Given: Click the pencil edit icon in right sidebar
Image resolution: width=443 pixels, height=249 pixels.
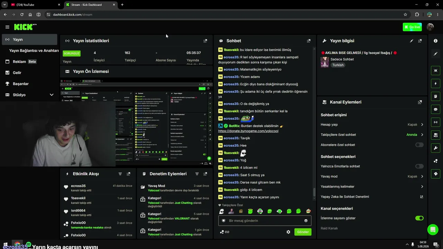Looking at the screenshot, I should pos(435,54).
